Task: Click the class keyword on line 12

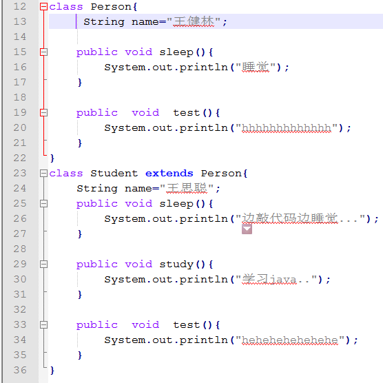Action: (66, 7)
